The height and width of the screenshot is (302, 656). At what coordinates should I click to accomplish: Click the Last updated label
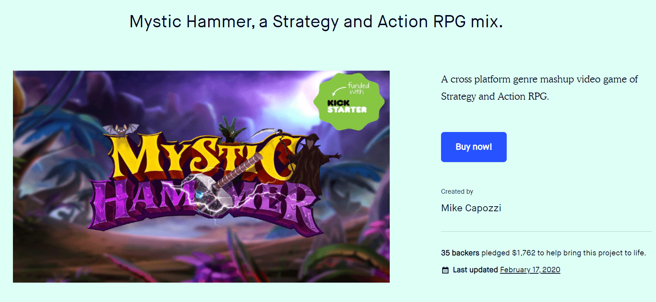click(x=475, y=270)
